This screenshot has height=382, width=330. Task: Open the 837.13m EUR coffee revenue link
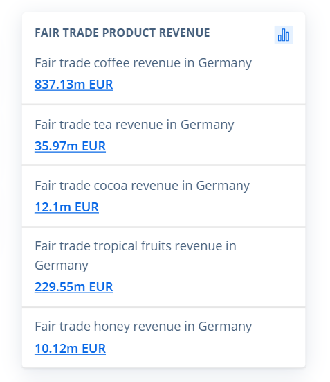74,85
